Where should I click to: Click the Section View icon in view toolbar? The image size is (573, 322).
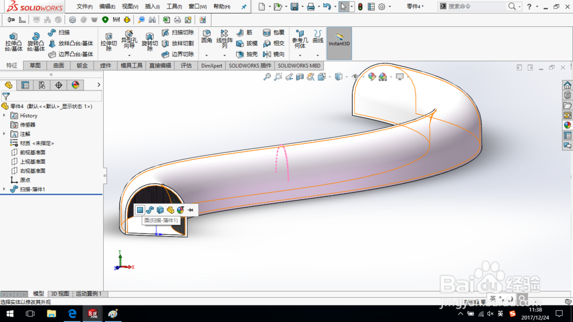[300, 77]
